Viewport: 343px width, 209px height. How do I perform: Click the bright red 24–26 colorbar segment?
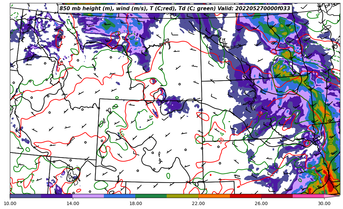click(x=245, y=196)
